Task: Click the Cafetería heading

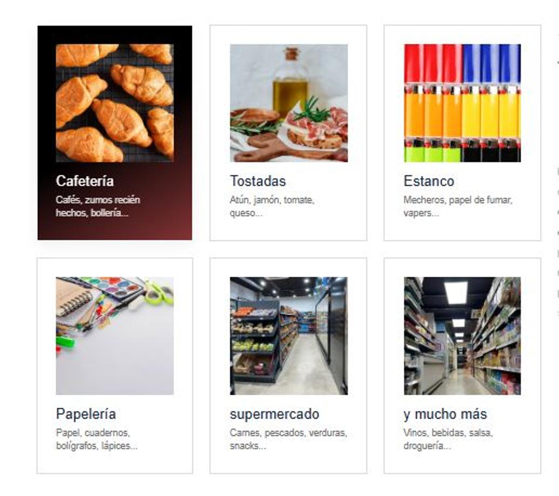Action: [85, 181]
